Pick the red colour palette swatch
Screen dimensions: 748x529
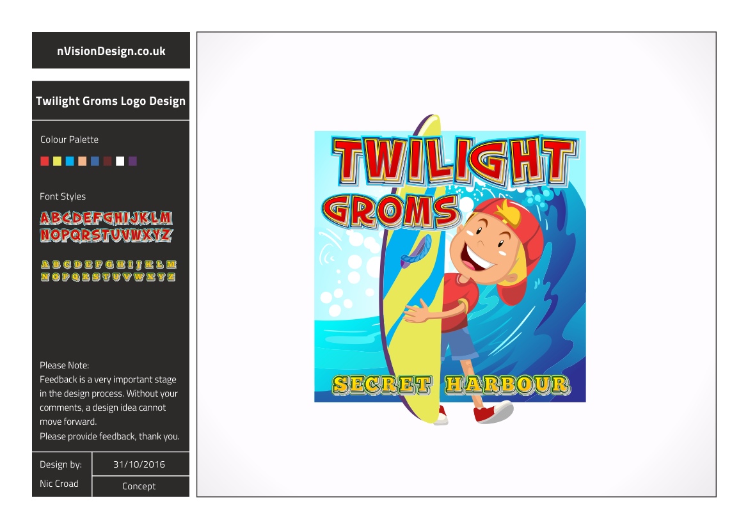click(44, 161)
